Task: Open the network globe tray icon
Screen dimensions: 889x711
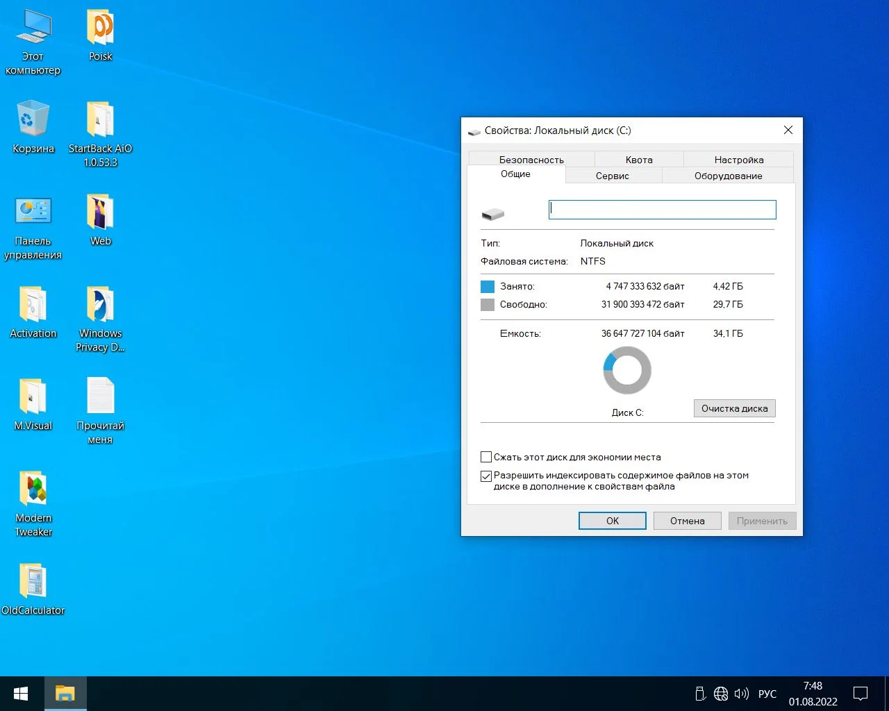Action: pos(721,694)
